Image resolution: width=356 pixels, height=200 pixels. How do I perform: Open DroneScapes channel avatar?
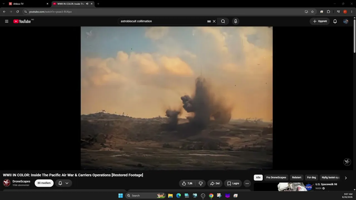[x=7, y=183]
